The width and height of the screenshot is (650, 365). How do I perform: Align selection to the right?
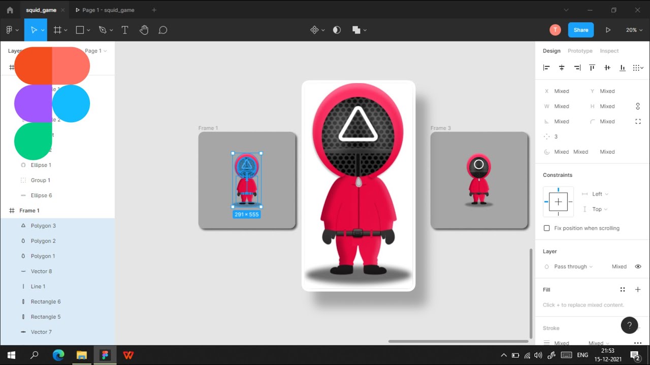[x=577, y=67]
